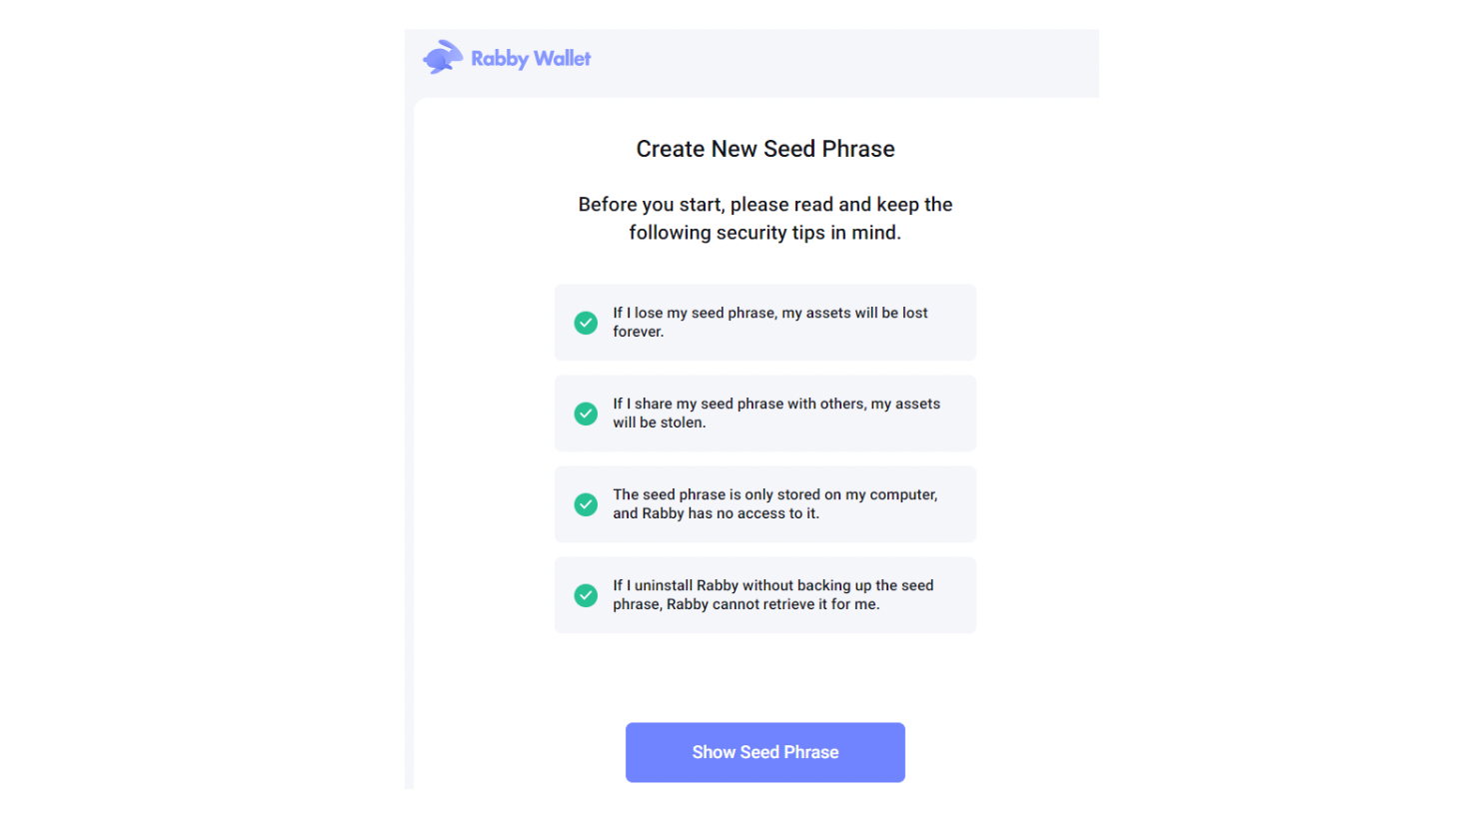Toggle checkmark beside 'only stored on my computer'
The image size is (1481, 829).
586,504
